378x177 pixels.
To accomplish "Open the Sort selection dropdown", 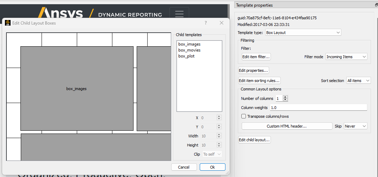I will pos(359,81).
